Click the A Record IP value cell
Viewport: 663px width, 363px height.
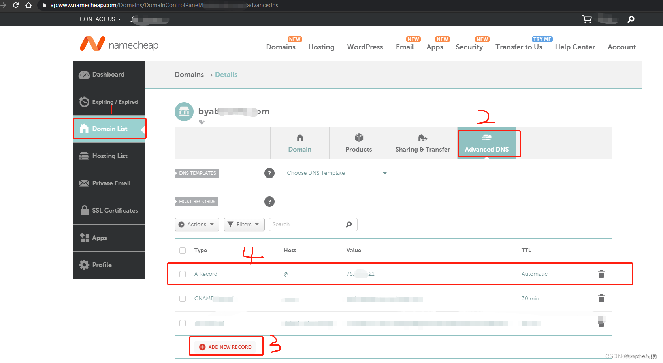[360, 274]
